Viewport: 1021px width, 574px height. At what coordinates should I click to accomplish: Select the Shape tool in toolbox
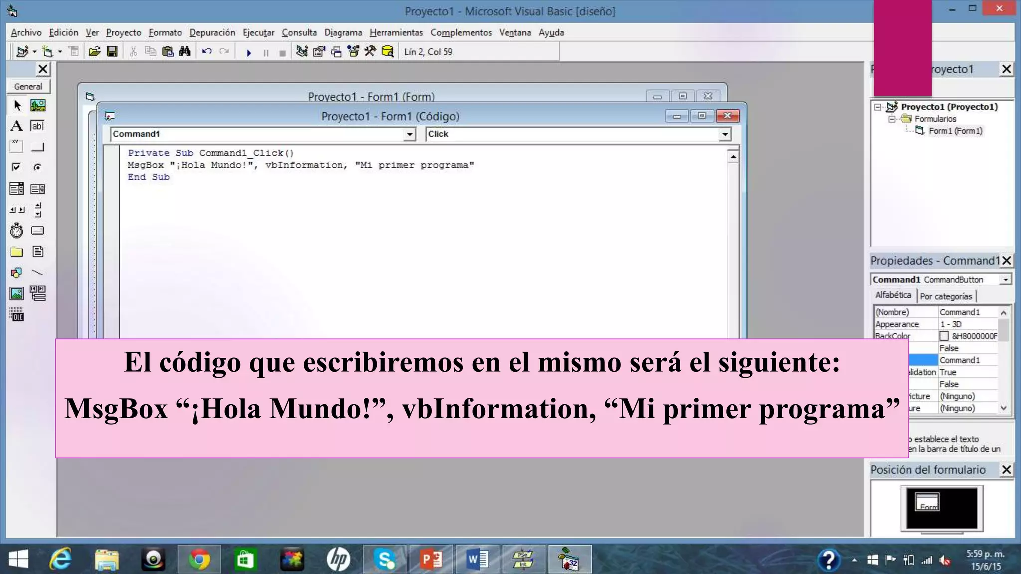point(17,273)
